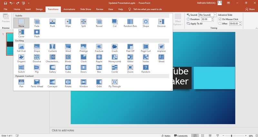Select the Page Curl transition
The width and height of the screenshot is (258, 137).
click(146, 48)
